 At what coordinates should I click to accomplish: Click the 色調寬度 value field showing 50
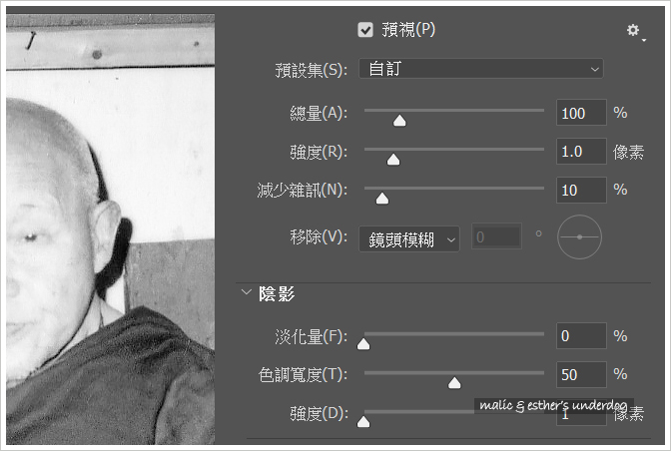tap(581, 374)
